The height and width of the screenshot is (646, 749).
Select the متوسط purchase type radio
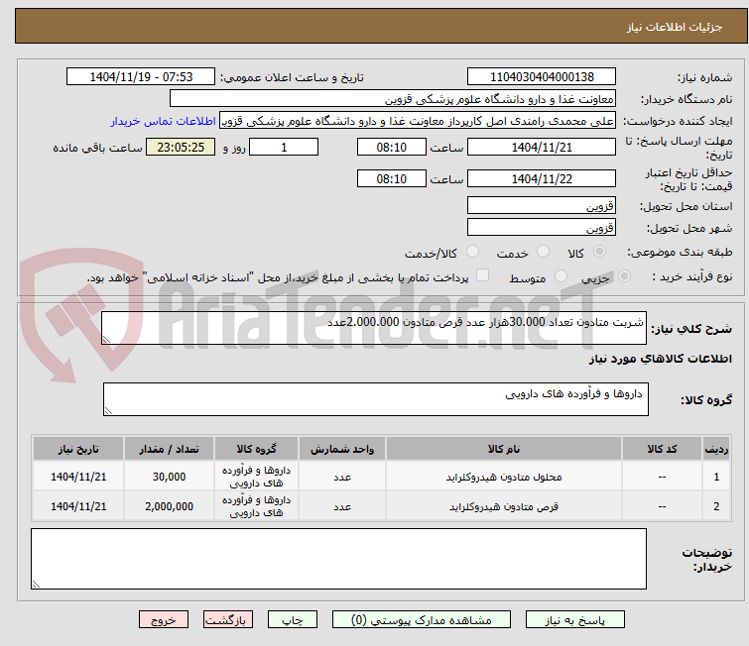[x=561, y=276]
